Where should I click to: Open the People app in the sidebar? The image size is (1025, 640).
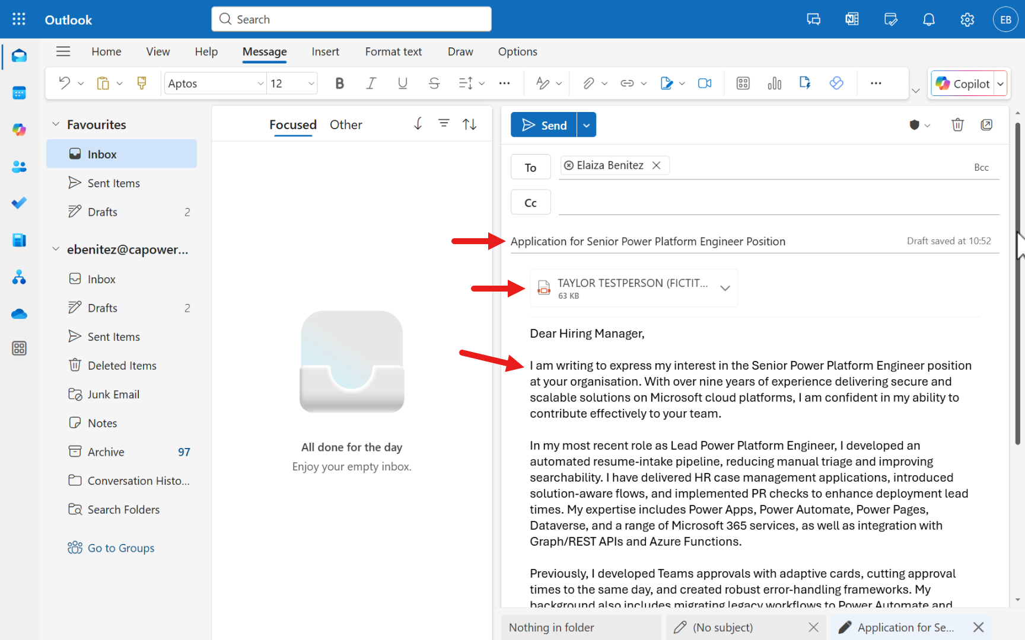(19, 167)
